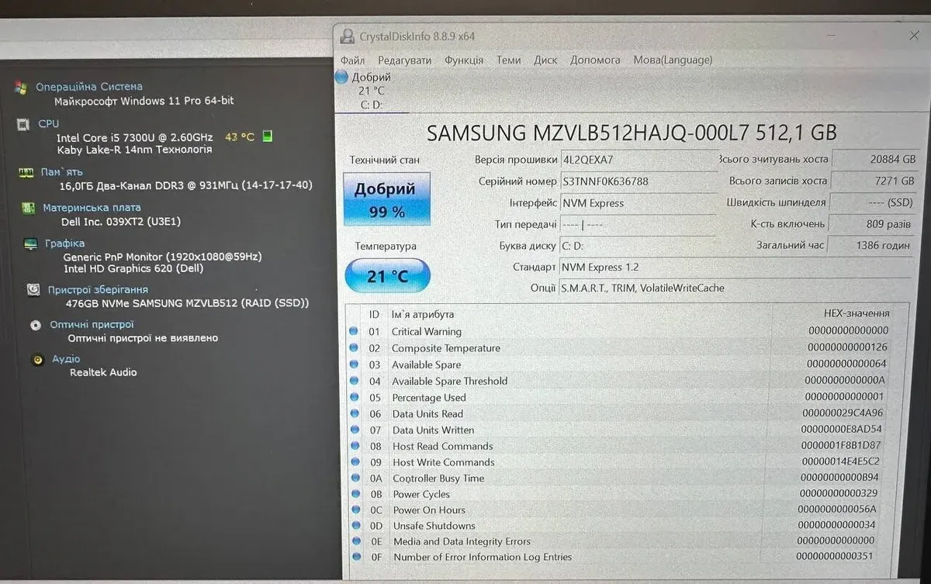Open the Motherboard section icon
931x584 pixels.
coord(28,208)
